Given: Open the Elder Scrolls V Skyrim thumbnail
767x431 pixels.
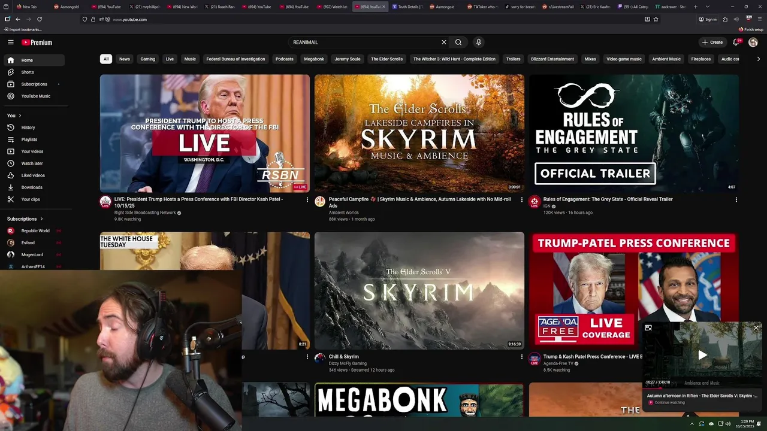Looking at the screenshot, I should (419, 291).
